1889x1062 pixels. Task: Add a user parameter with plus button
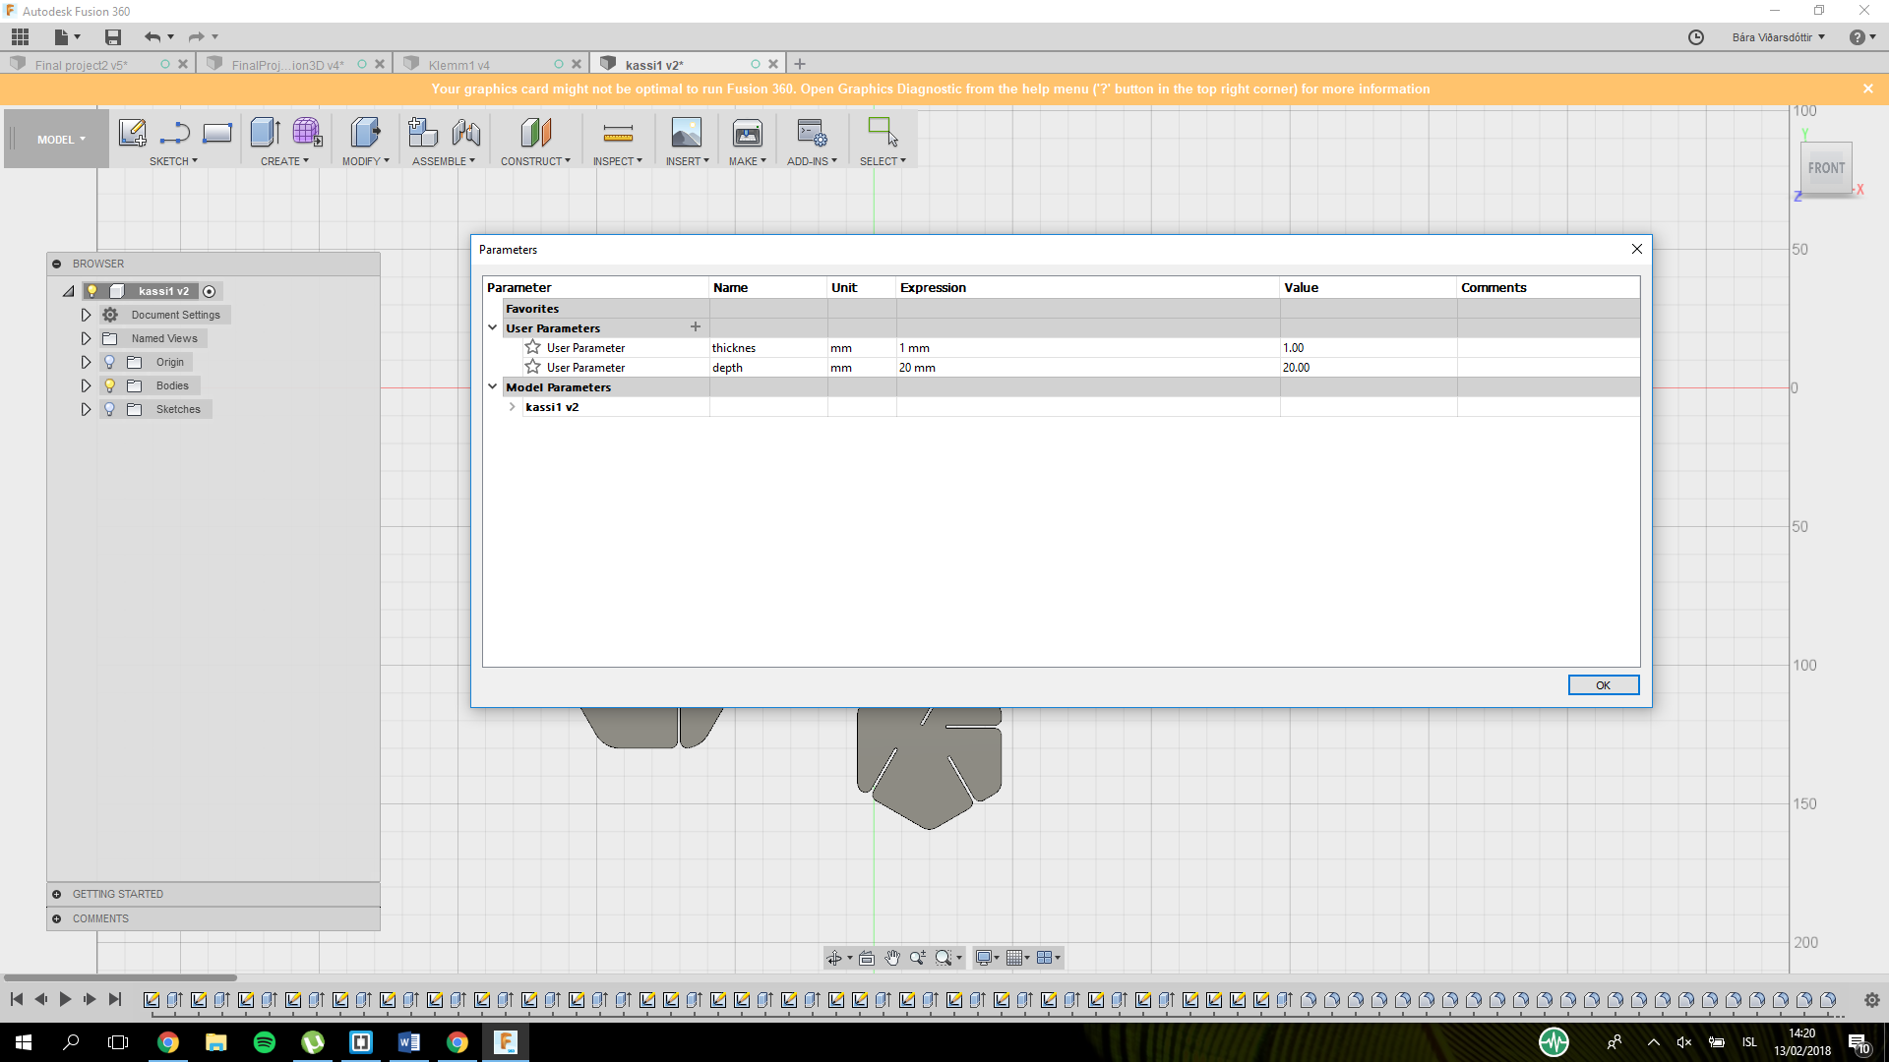coord(695,326)
